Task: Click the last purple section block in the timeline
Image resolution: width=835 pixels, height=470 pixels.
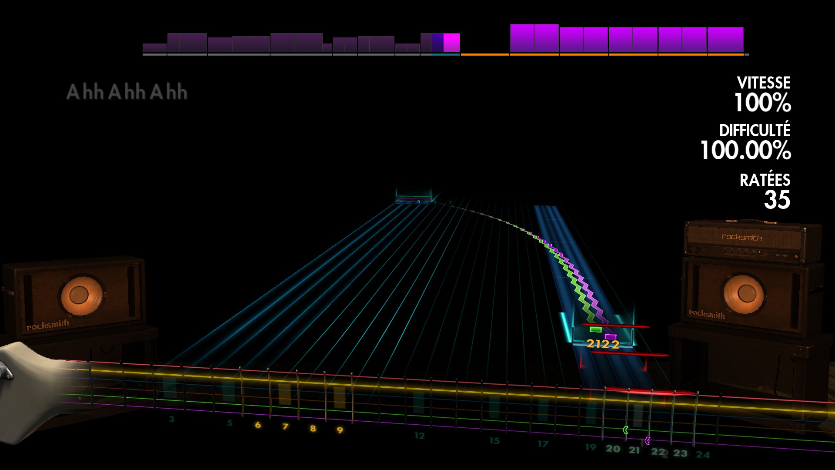Action: pyautogui.click(x=725, y=40)
